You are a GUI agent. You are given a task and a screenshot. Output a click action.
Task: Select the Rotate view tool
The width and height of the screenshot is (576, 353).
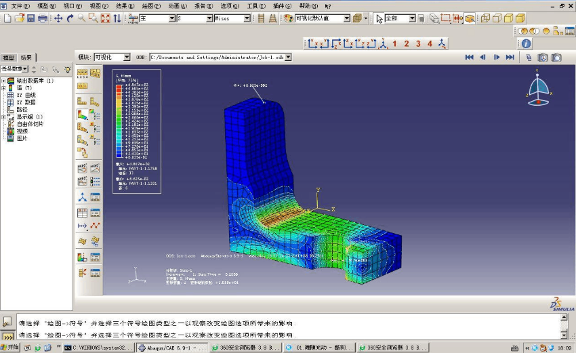(70, 18)
